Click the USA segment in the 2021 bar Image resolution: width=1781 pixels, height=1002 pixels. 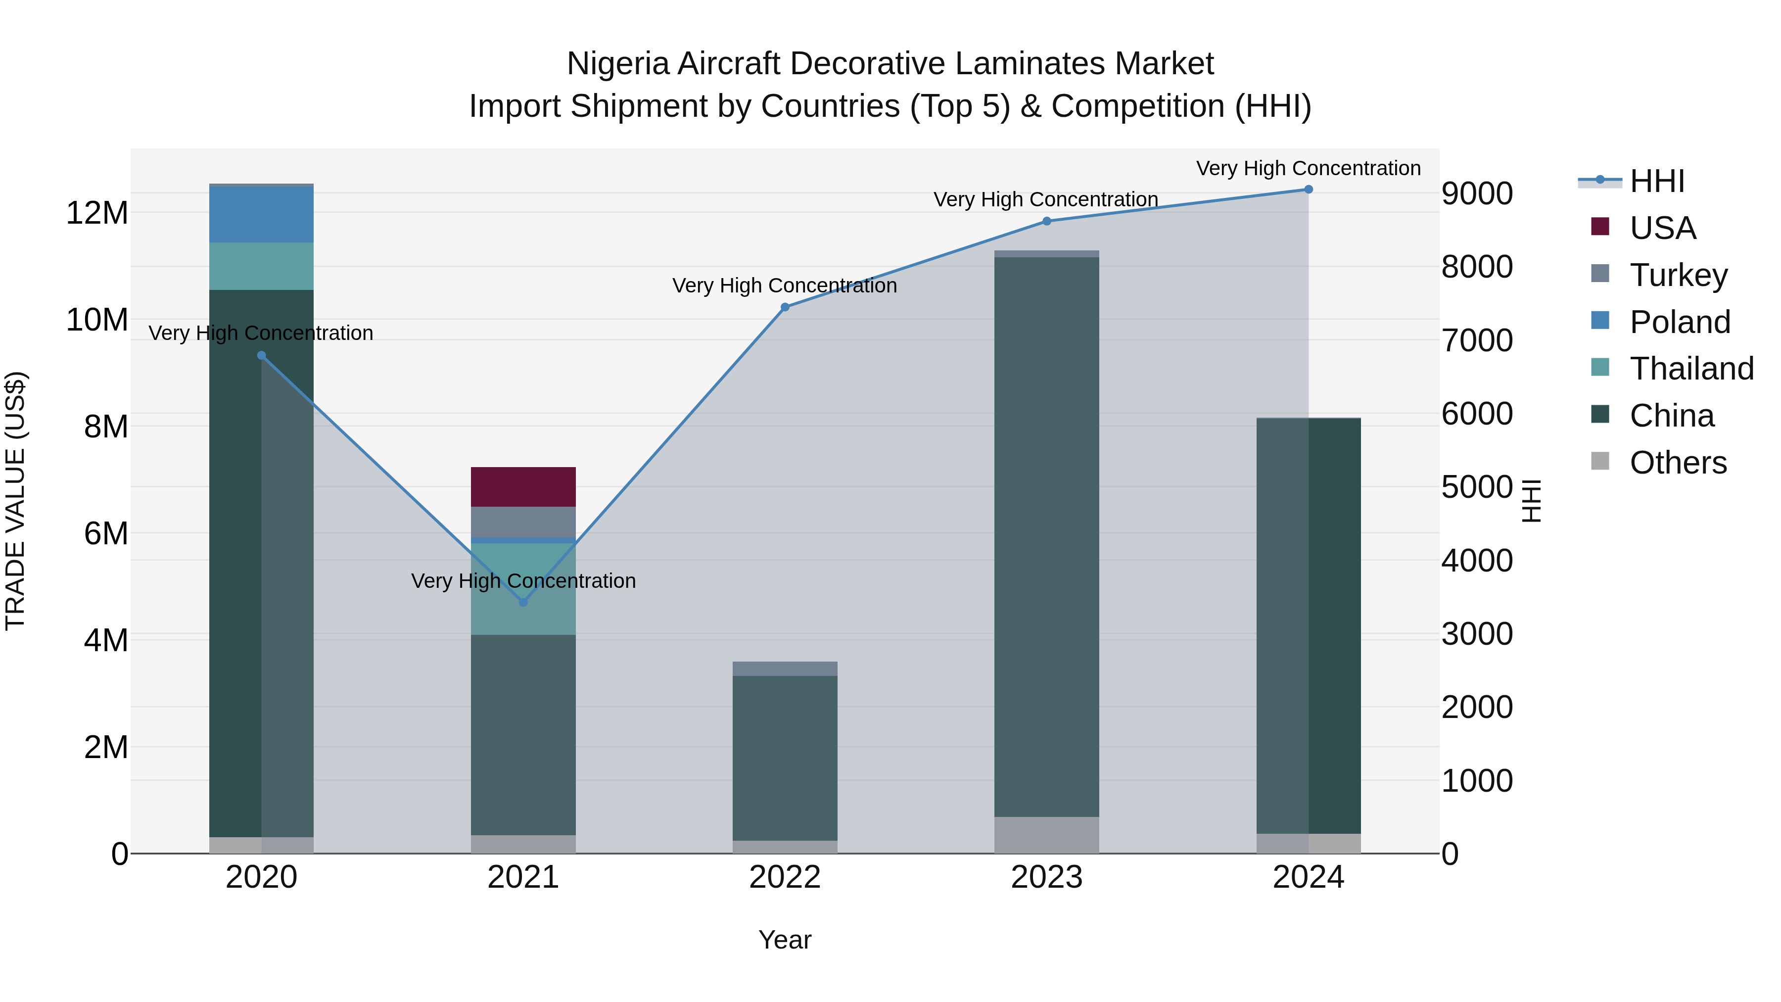click(x=523, y=487)
